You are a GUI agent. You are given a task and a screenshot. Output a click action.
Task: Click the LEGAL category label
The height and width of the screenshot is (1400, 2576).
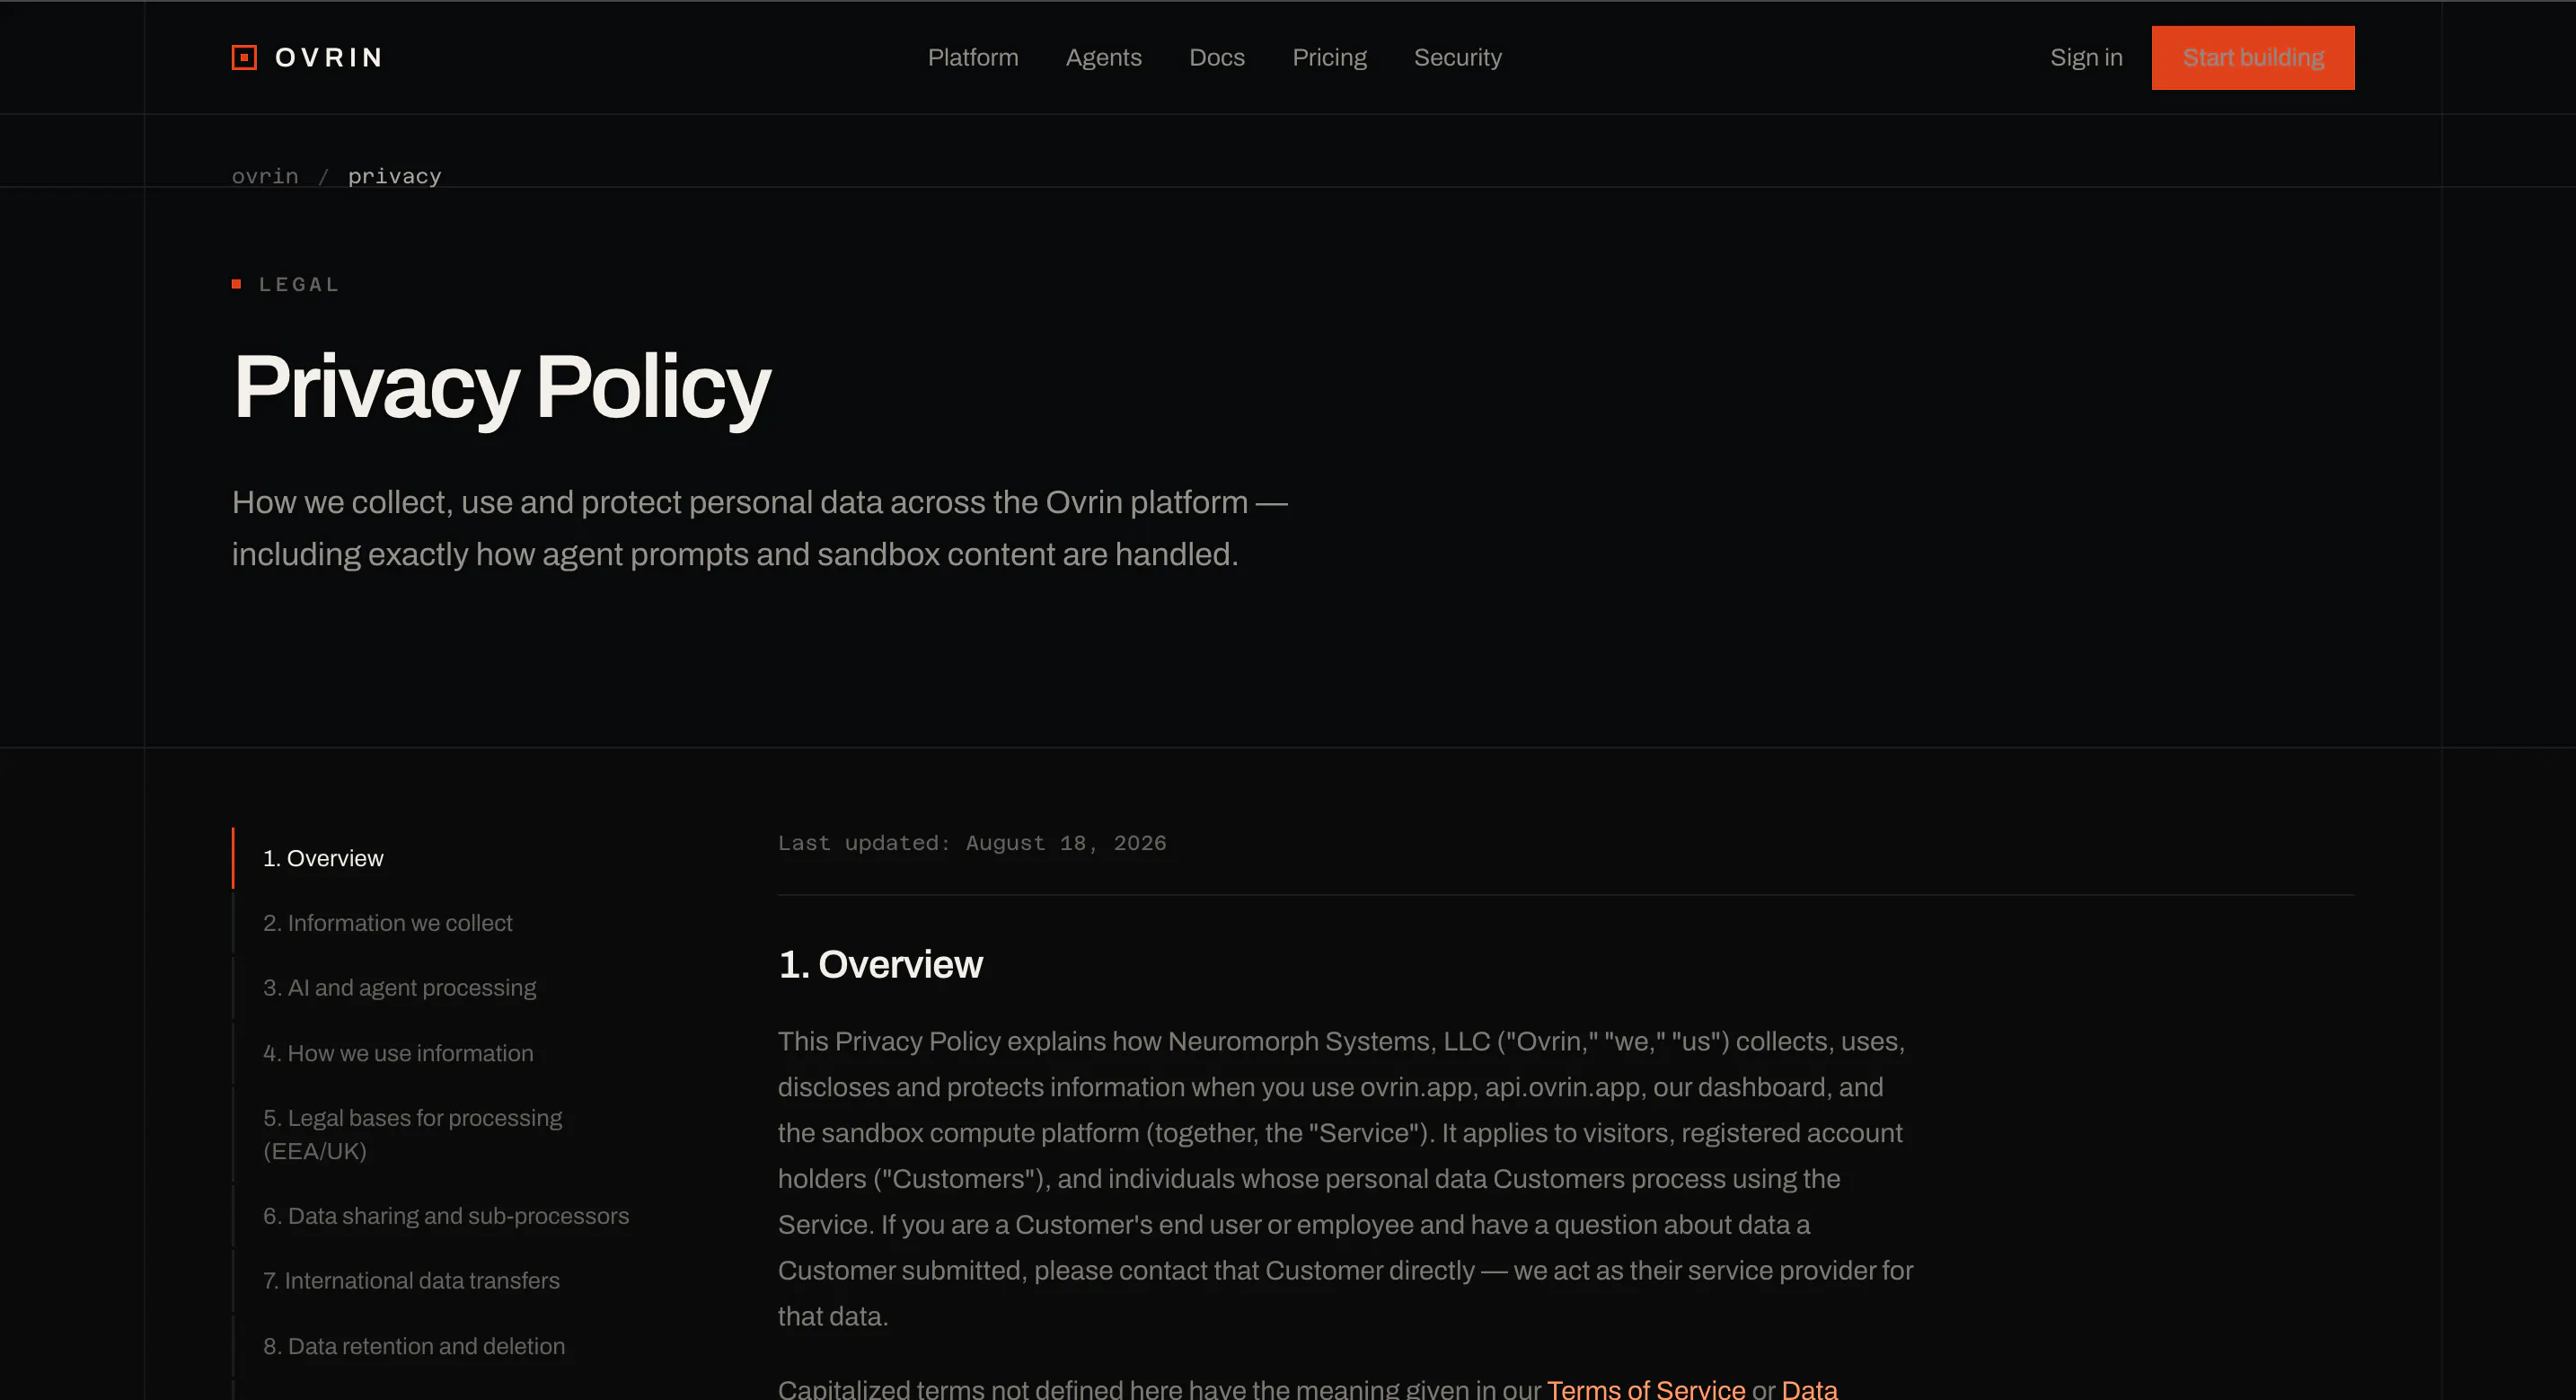[x=299, y=284]
